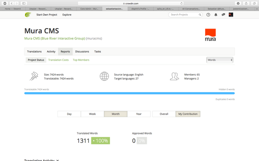Toggle the Safari sidebar button
Image resolution: width=259 pixels, height=161 pixels.
[24, 3]
